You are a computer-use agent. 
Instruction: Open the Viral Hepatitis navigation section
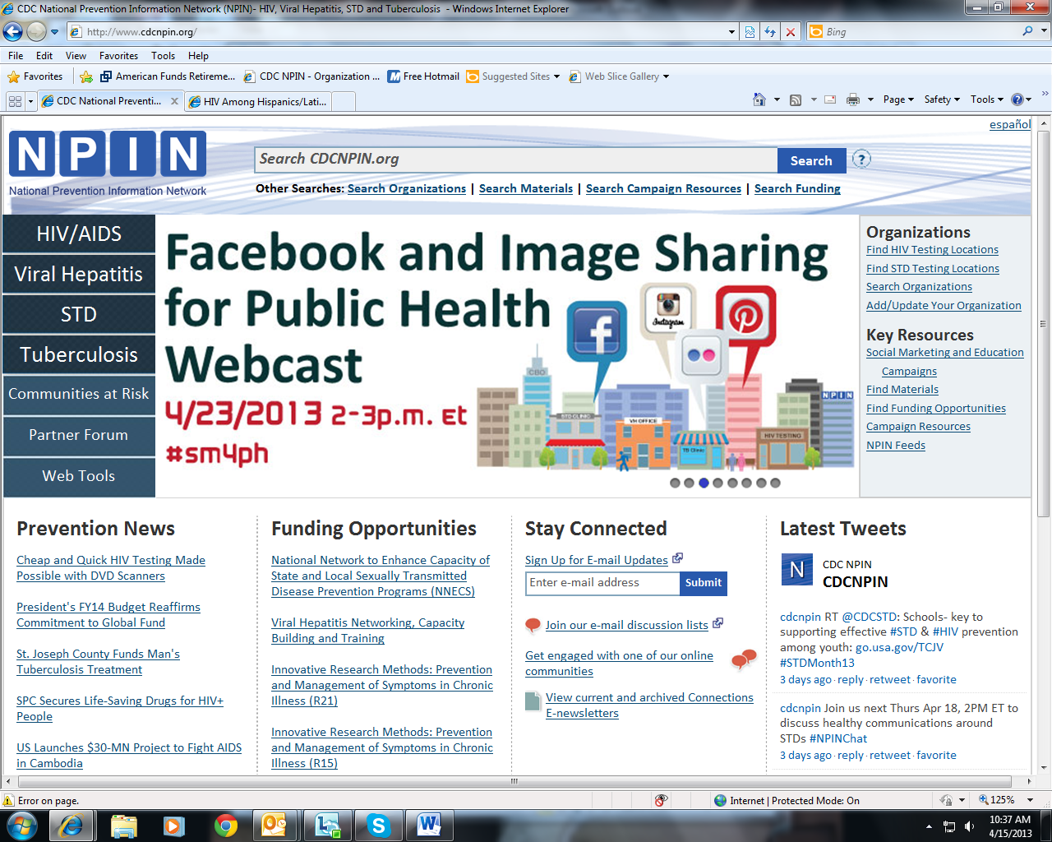click(x=79, y=274)
